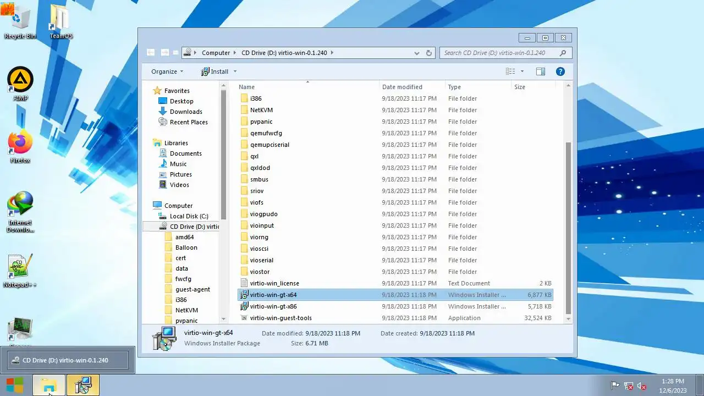
Task: Click the change view icon
Action: coord(510,71)
